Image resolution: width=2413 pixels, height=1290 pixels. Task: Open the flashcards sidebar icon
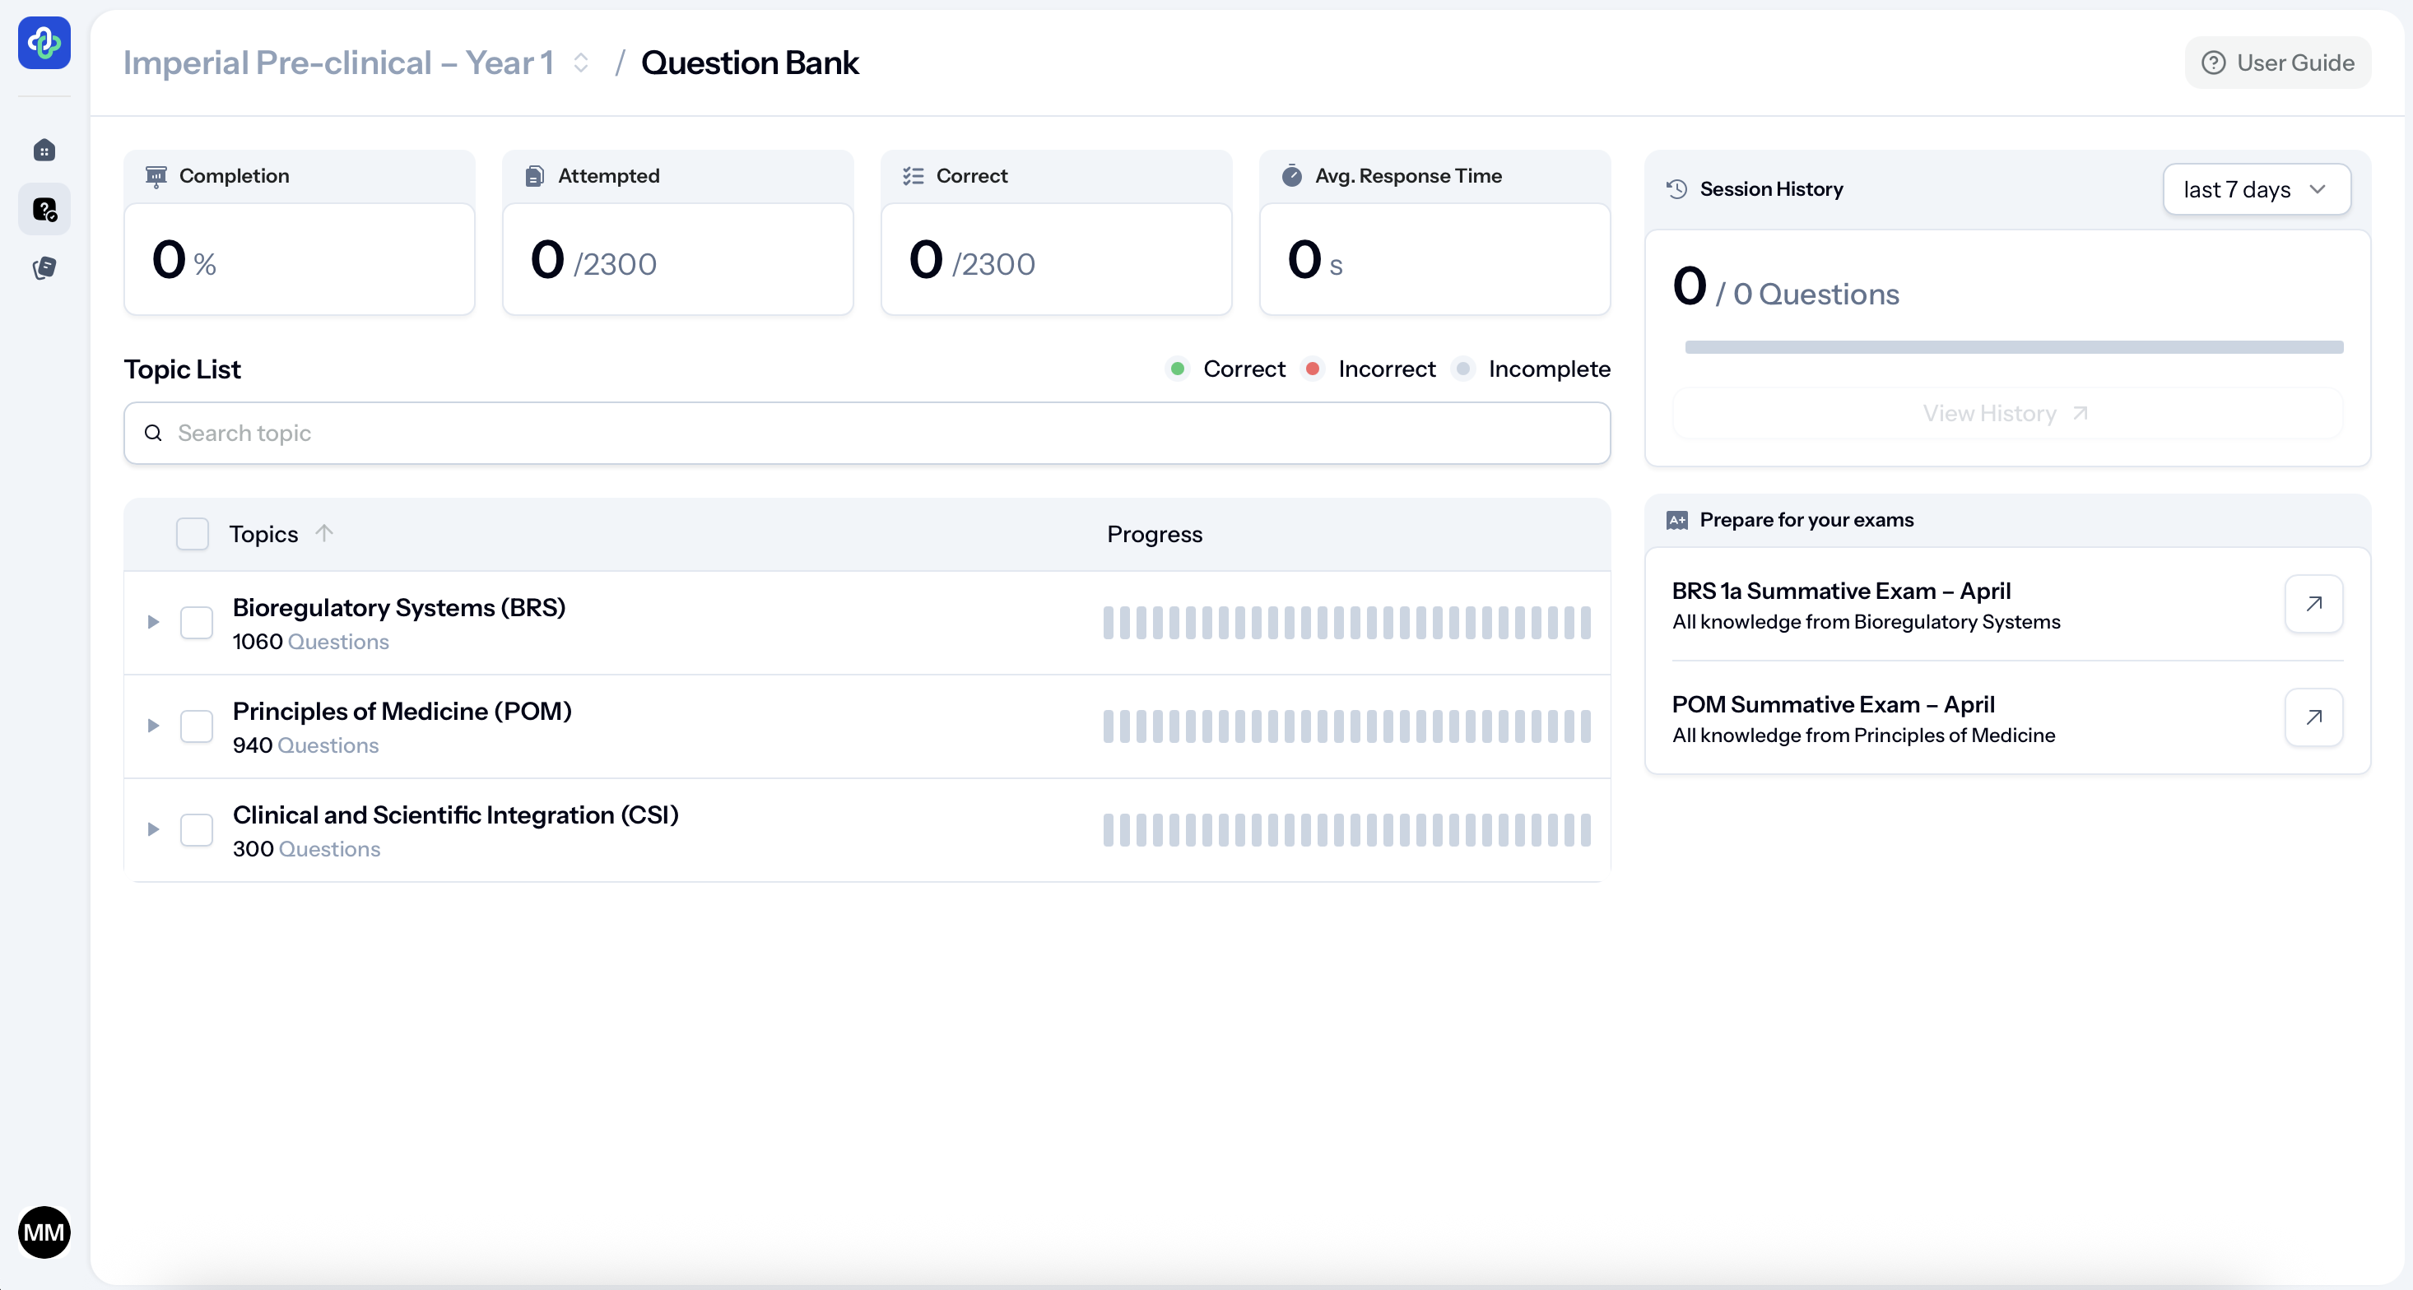(44, 269)
